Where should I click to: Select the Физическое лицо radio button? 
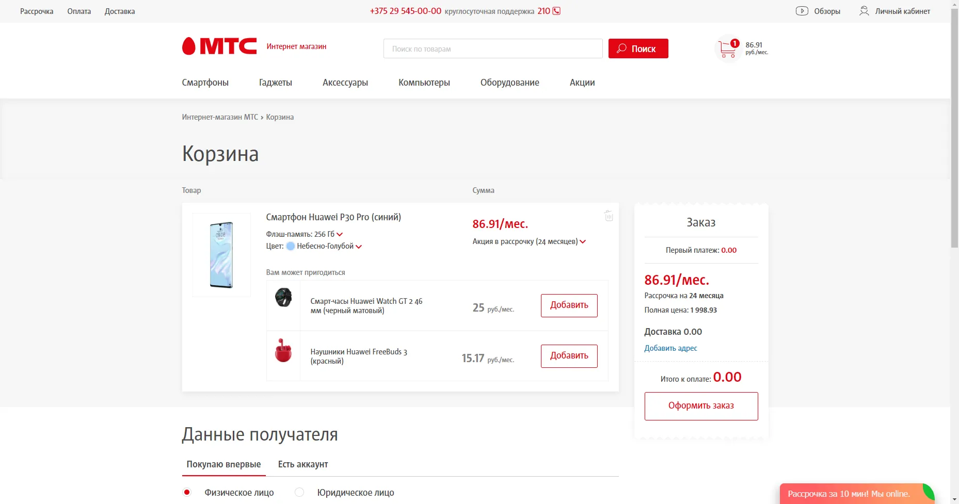click(x=187, y=492)
